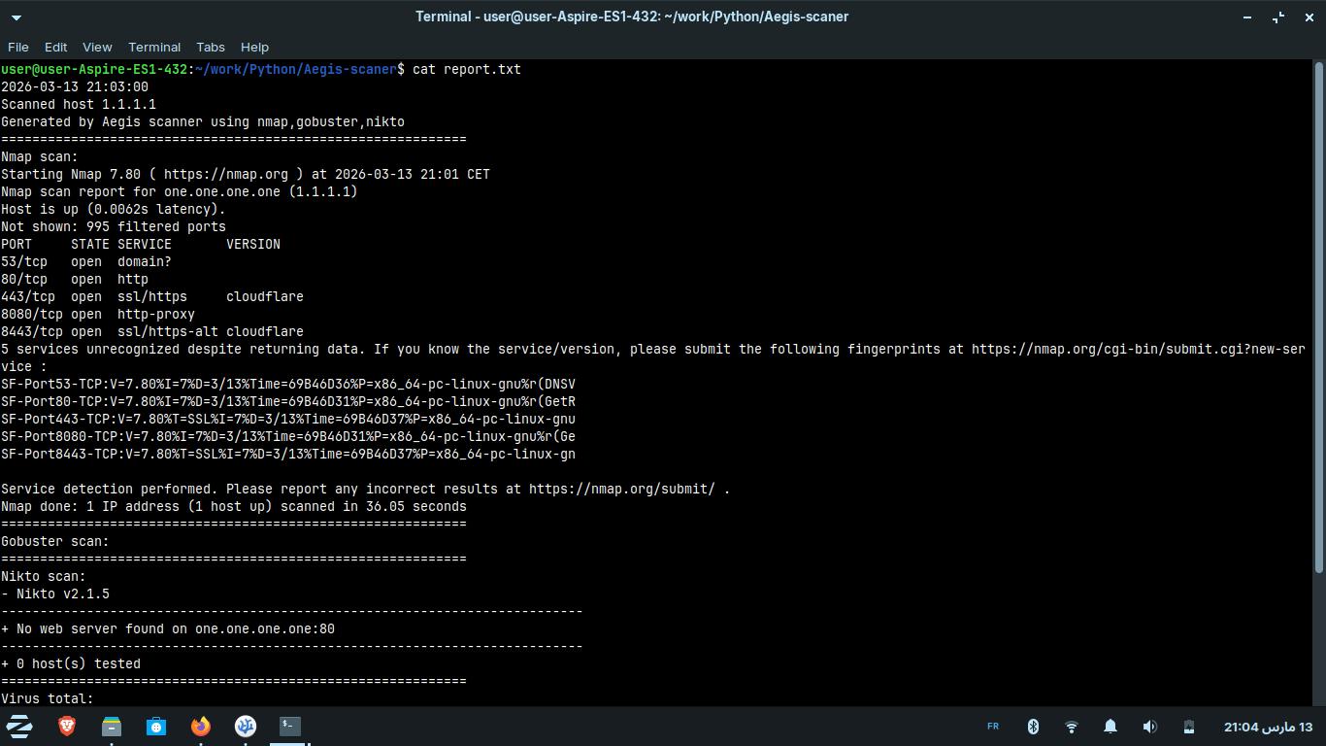1326x746 pixels.
Task: Click the https://nmap.org URL in Starting Nmap line
Action: click(226, 174)
